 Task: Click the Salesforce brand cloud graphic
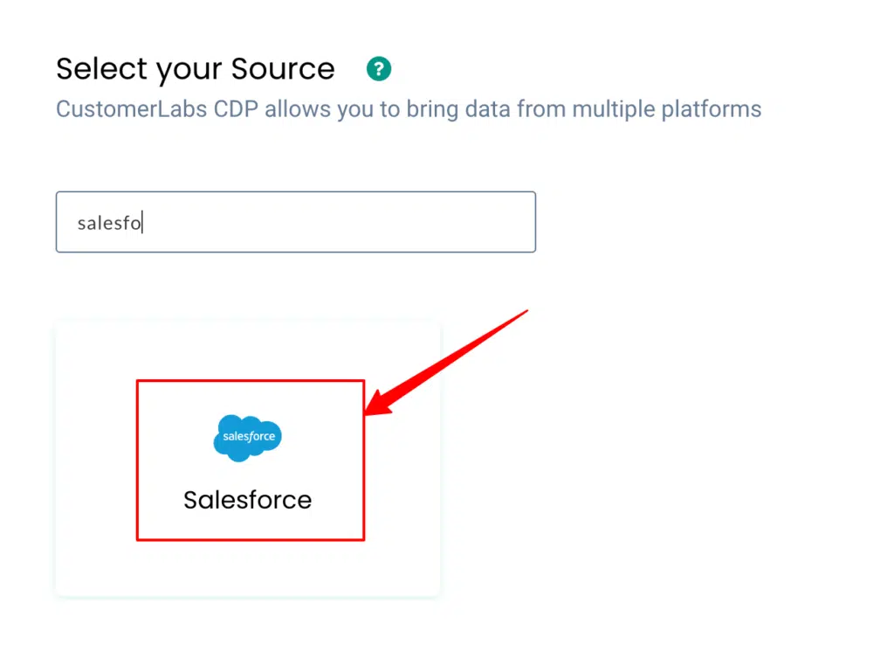tap(248, 437)
